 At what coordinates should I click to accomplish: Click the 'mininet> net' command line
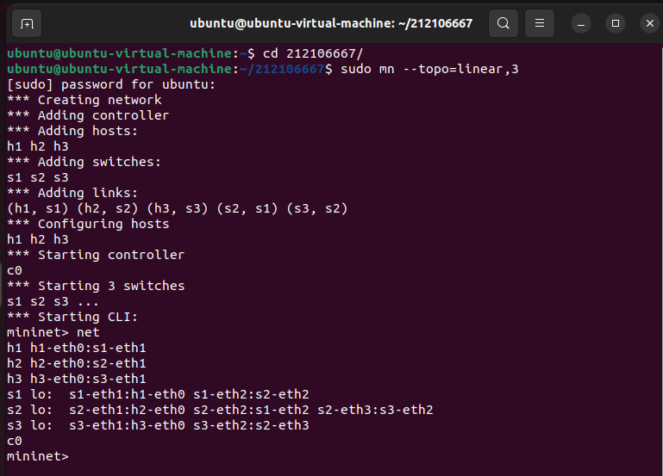(53, 332)
